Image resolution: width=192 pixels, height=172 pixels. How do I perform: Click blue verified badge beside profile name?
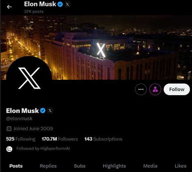click(x=43, y=111)
